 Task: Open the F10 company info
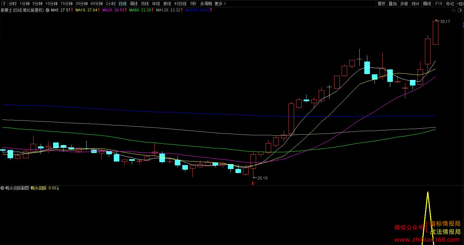[x=439, y=4]
